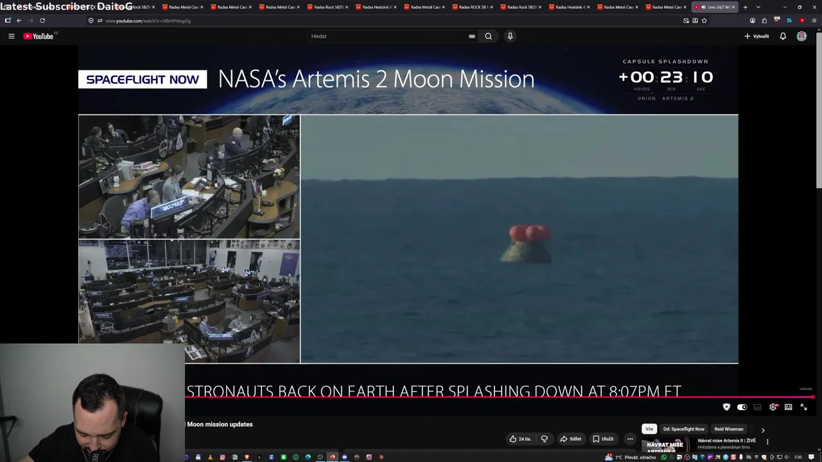822x462 pixels.
Task: Open the weather widget 1°C Převáž. oblačno
Action: pos(631,457)
